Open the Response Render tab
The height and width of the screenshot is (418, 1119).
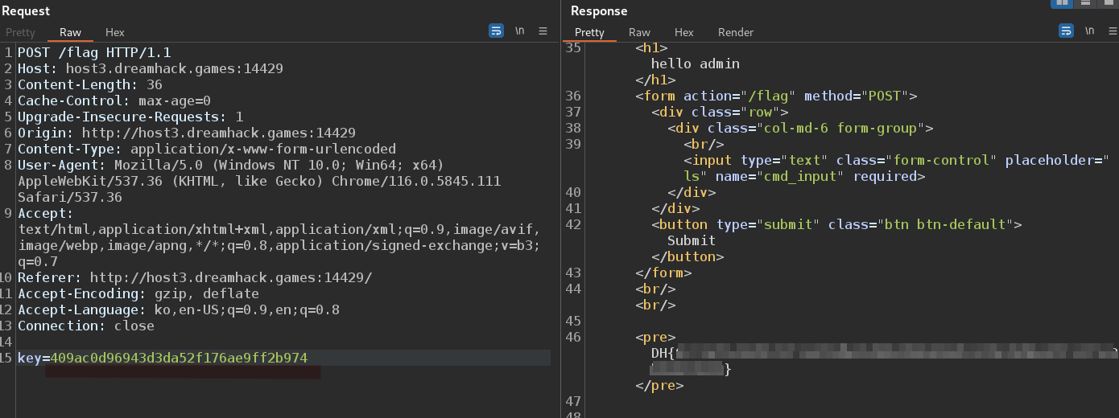(x=736, y=32)
